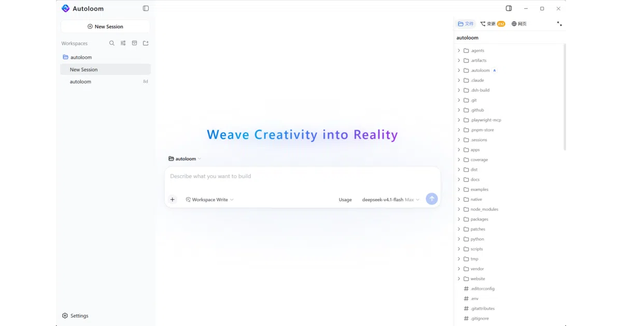Open the autoloom workspace dropdown above prompt

(185, 159)
